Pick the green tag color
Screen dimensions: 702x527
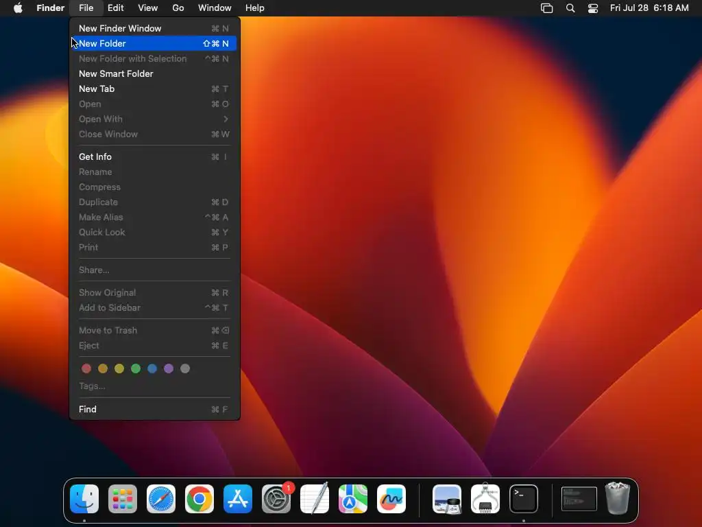point(136,368)
